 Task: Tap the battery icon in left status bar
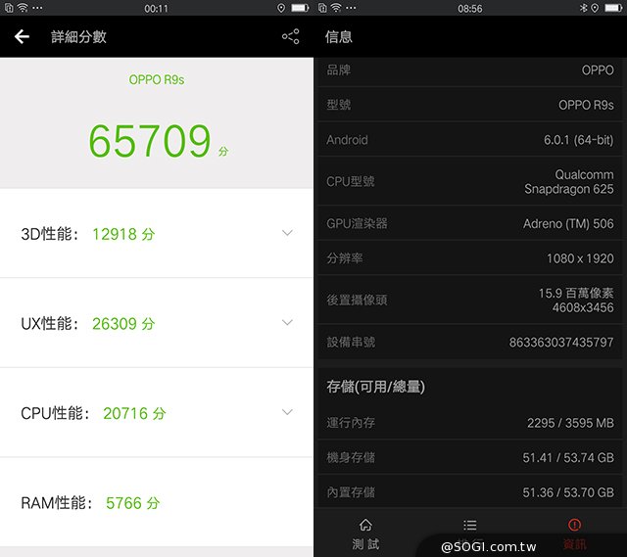(300, 8)
